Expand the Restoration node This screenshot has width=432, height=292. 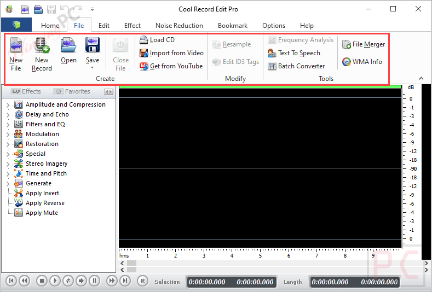pyautogui.click(x=8, y=144)
